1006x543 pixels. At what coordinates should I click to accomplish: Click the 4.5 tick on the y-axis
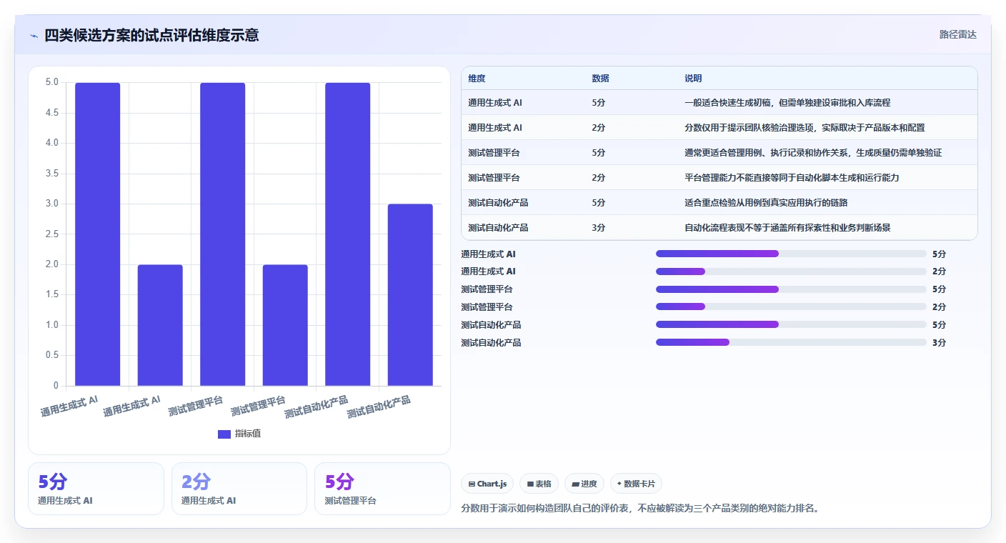pos(52,113)
